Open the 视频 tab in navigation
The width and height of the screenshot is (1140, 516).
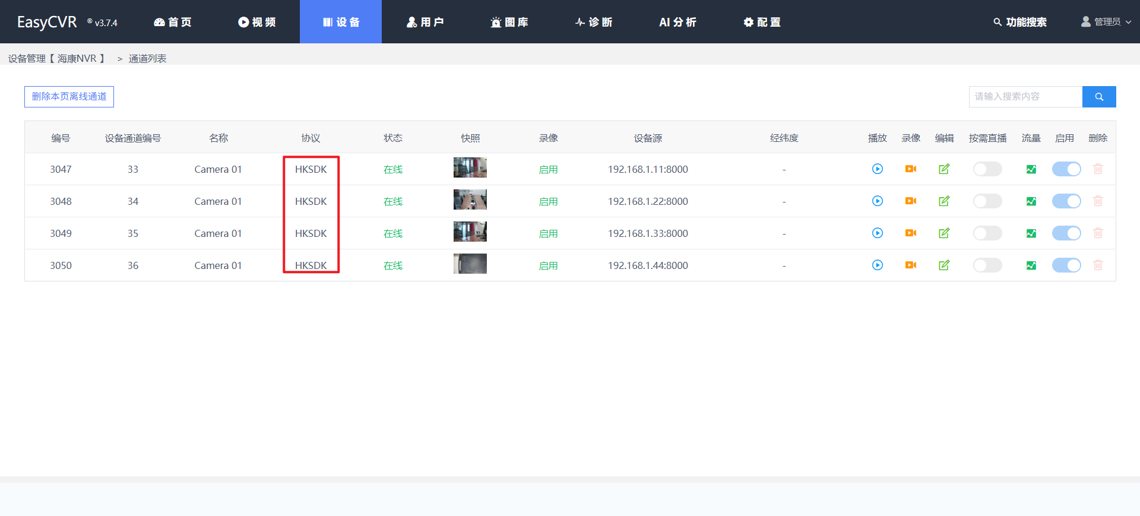(x=257, y=22)
